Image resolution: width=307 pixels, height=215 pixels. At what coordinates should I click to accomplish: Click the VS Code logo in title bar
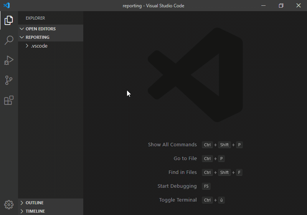coord(7,5)
